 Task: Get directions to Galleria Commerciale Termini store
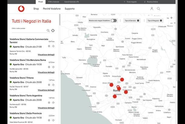coord(53,46)
